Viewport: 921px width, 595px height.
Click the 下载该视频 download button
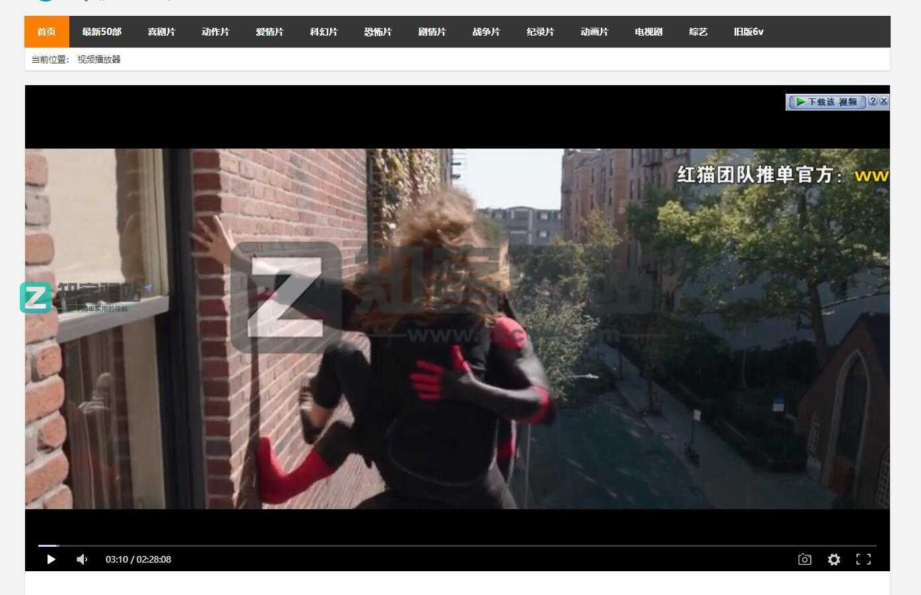826,102
